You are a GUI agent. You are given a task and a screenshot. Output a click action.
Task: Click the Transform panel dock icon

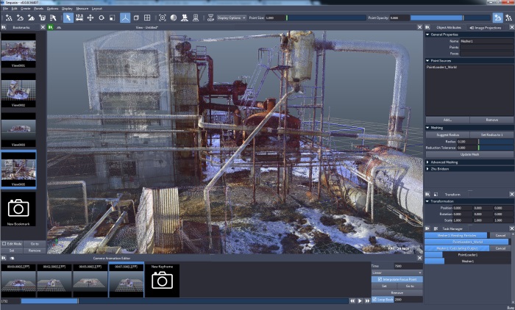[x=427, y=194]
